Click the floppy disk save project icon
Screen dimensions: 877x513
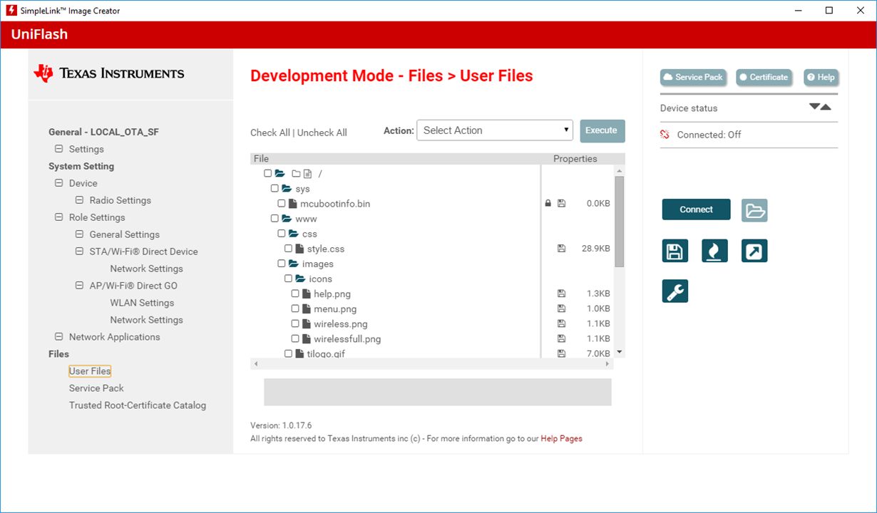tap(675, 251)
